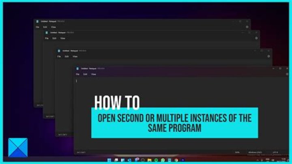
Task: Click "Ln 1, Col 1" in front Notepad status bar
Action: coord(81,153)
